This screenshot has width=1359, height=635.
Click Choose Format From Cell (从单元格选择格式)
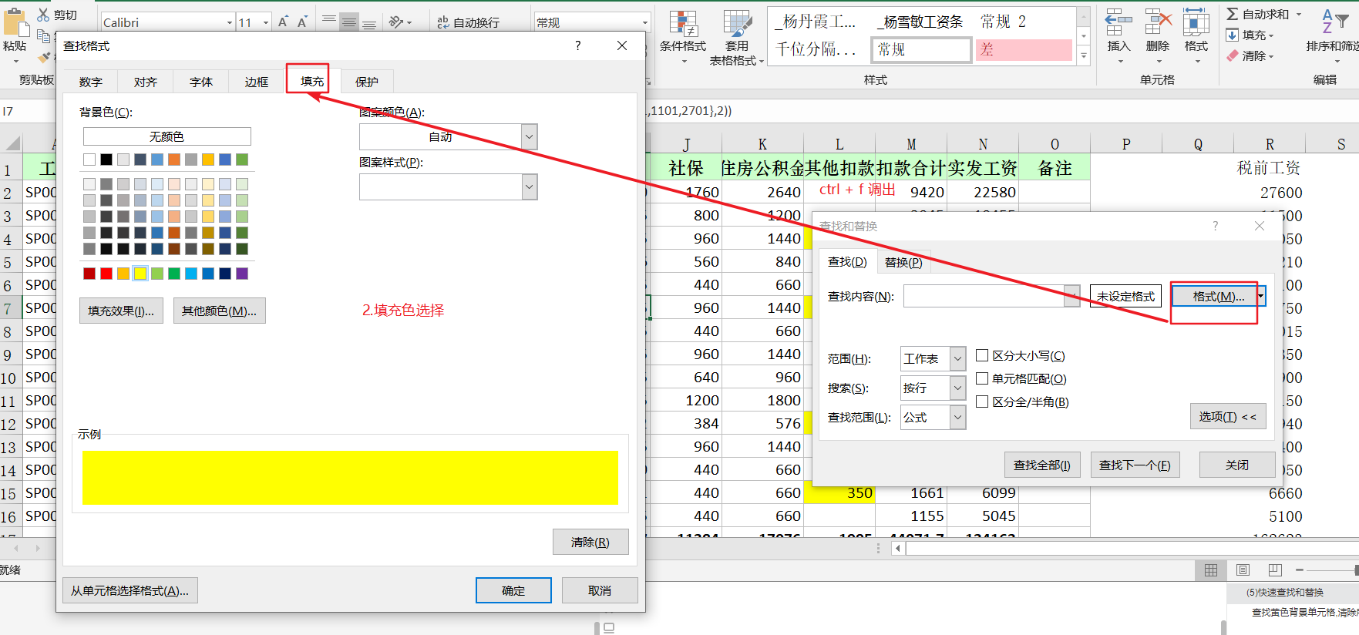pos(130,590)
